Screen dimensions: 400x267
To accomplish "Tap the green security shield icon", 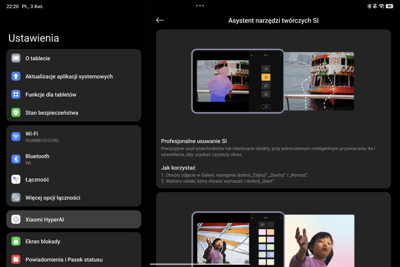I will [x=16, y=112].
